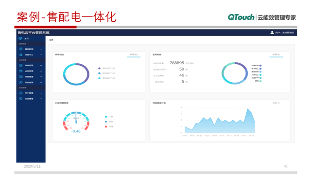Click the 系统管理 shield sidebar icon
The height and width of the screenshot is (174, 311).
(20, 99)
